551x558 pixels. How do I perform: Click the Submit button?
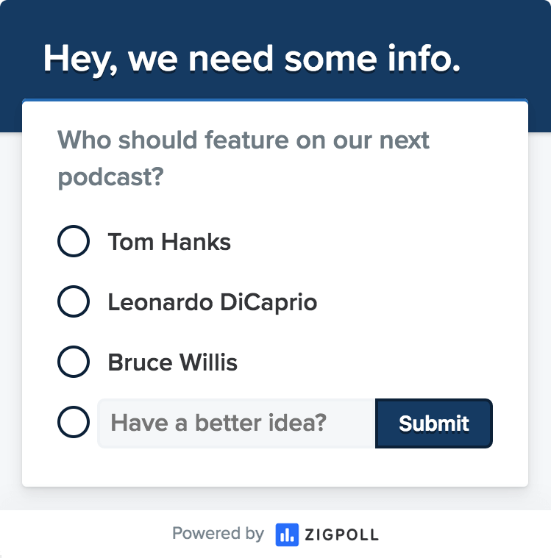click(434, 423)
